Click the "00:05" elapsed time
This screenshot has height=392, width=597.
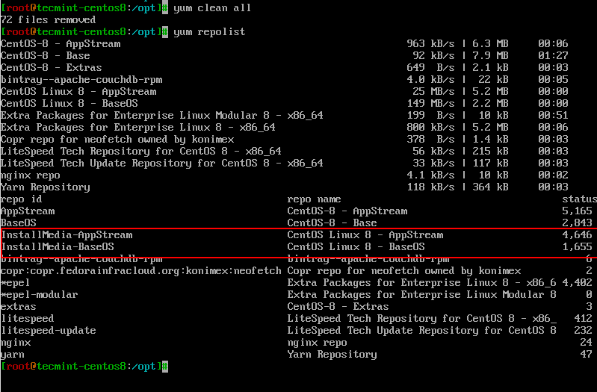pyautogui.click(x=553, y=80)
